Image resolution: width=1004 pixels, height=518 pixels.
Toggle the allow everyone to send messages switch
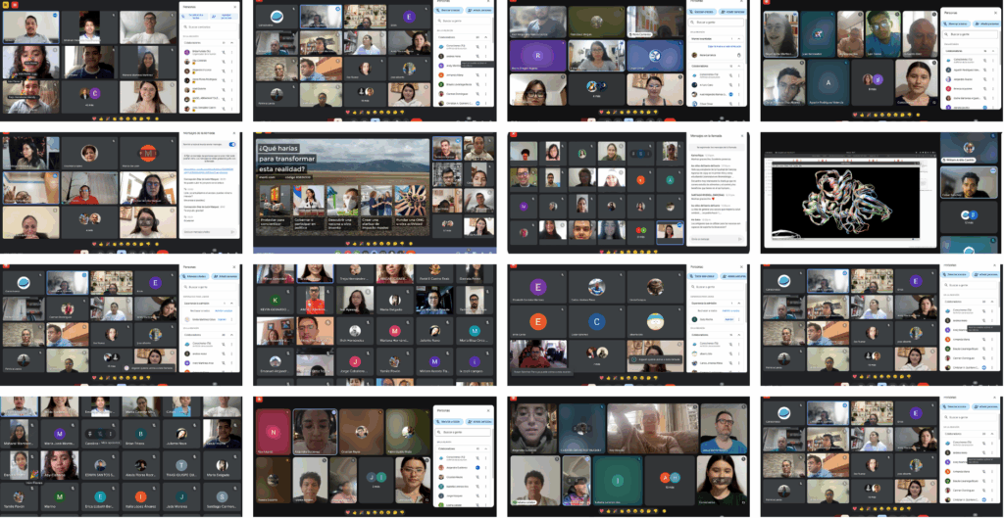[x=232, y=144]
